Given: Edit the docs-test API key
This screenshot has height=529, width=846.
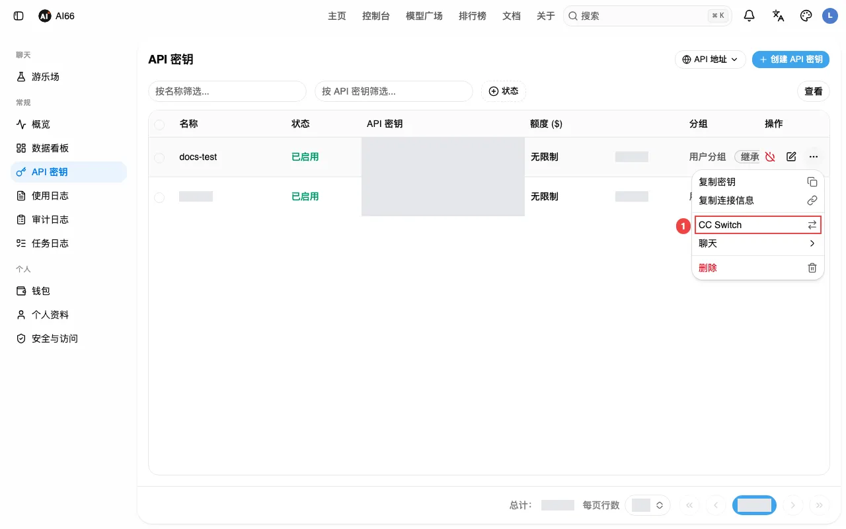Looking at the screenshot, I should click(x=791, y=157).
